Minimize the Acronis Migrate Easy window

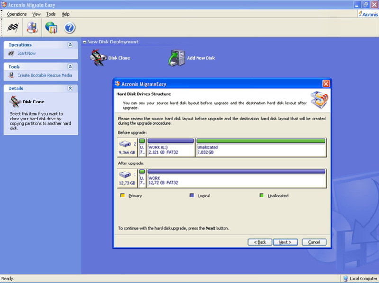click(x=357, y=5)
